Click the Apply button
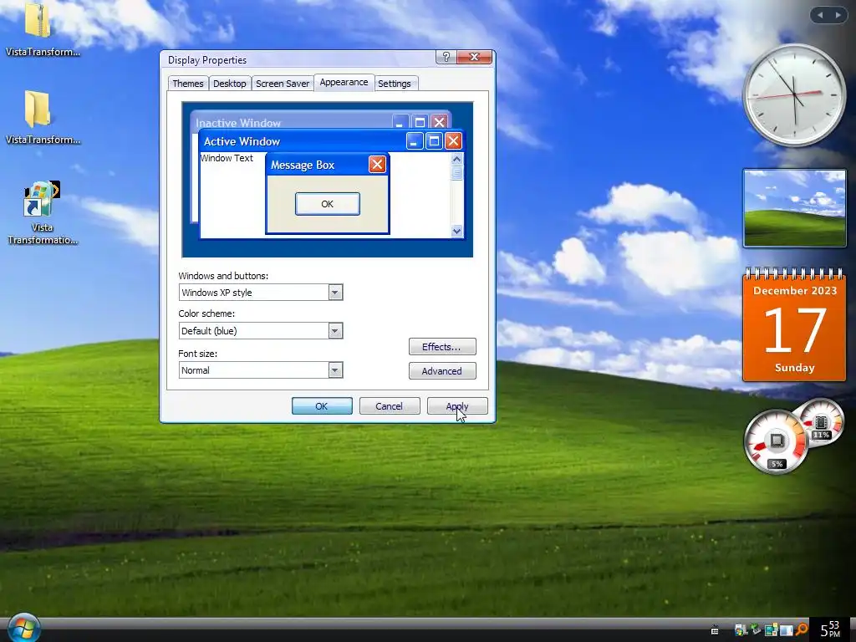The height and width of the screenshot is (642, 856). 457,406
